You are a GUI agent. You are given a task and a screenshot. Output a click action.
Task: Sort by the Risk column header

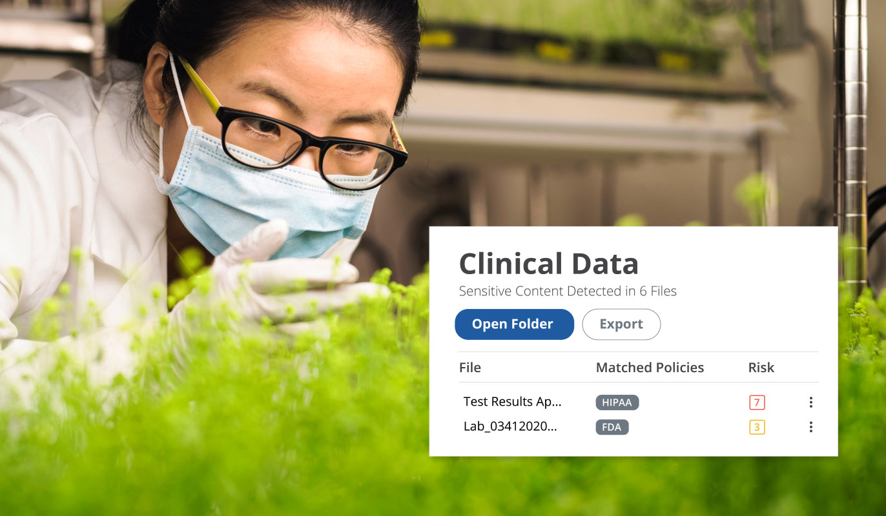[x=761, y=368]
